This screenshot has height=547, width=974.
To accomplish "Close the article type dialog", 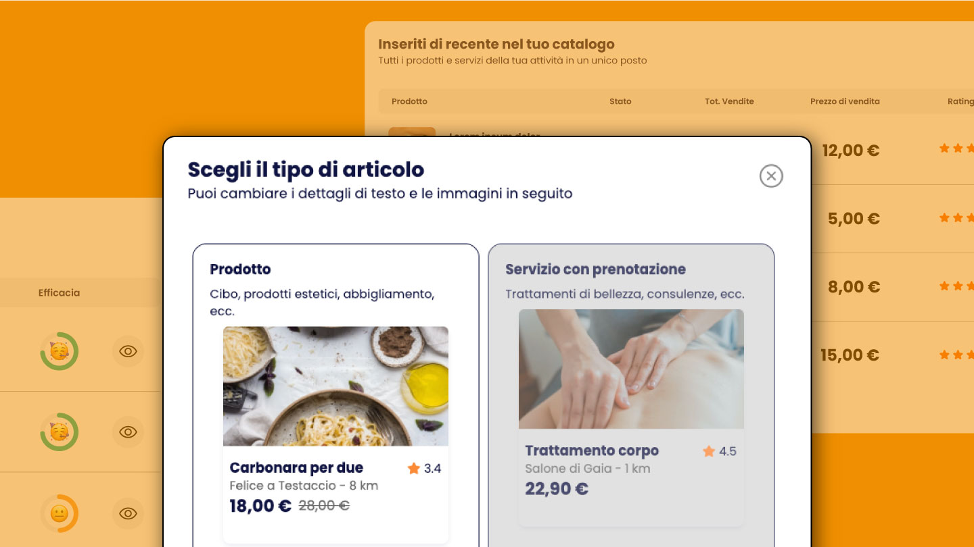I will [x=771, y=176].
